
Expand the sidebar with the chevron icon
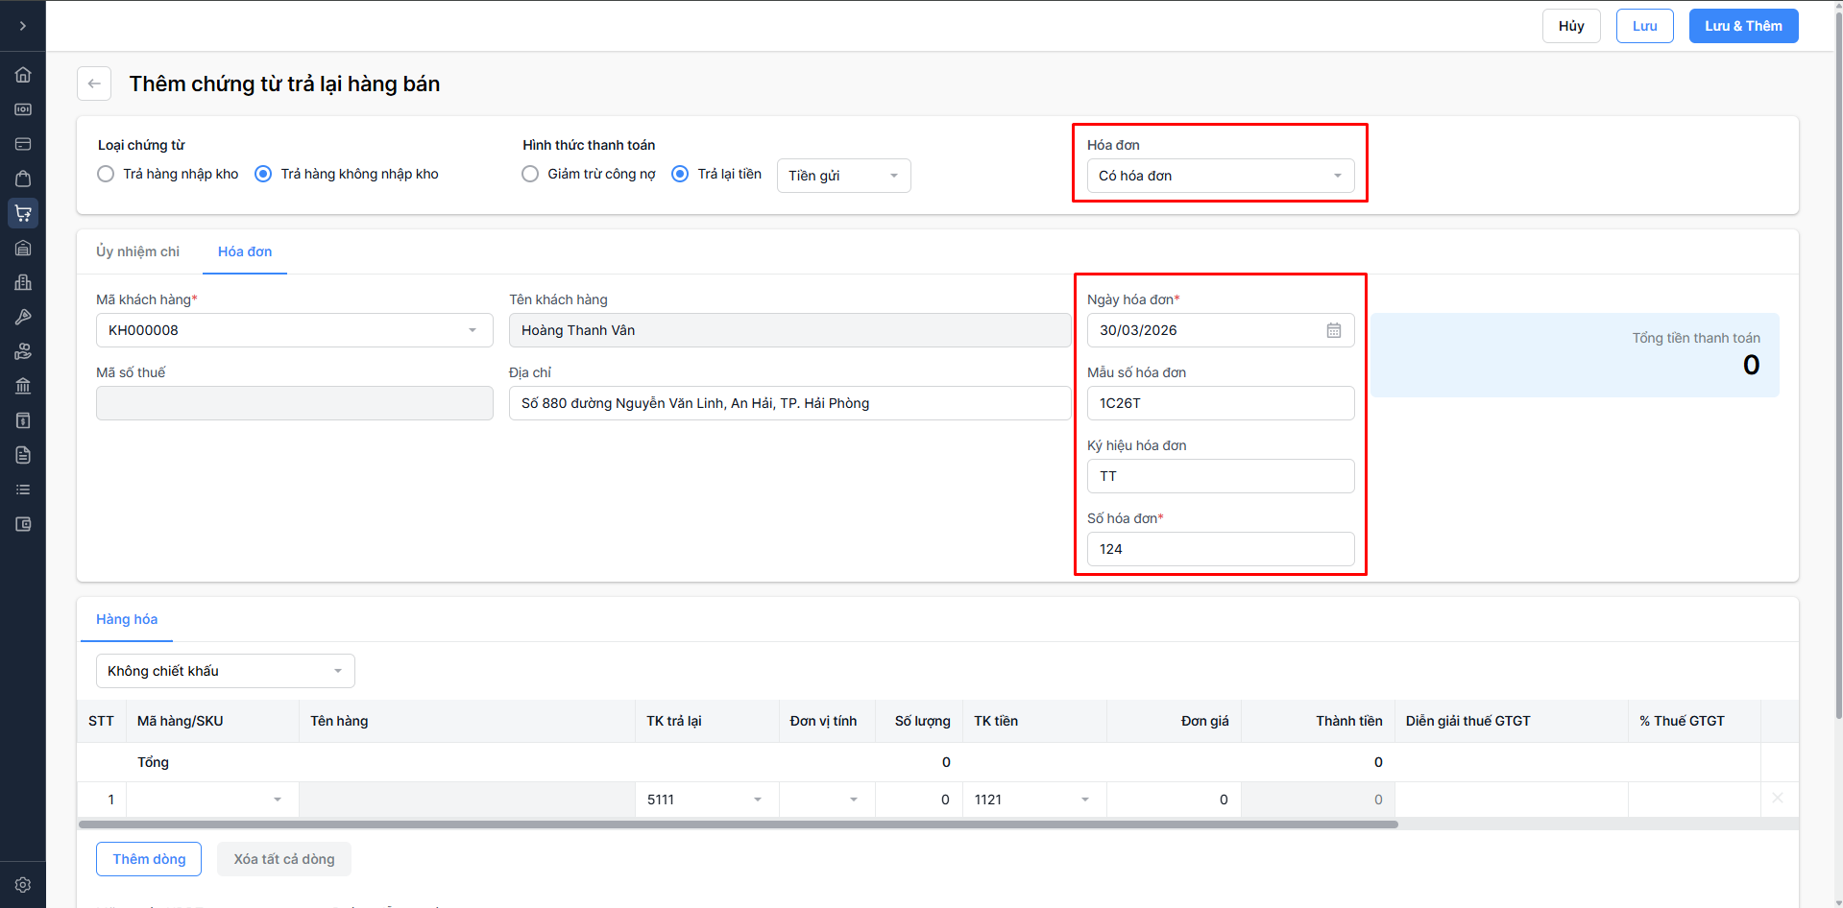[x=23, y=26]
